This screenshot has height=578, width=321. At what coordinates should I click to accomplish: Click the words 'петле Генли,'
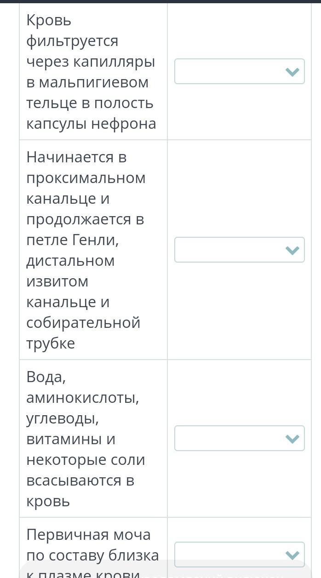point(72,240)
